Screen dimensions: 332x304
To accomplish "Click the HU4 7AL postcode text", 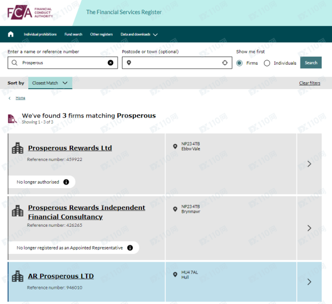I will coord(189,272).
